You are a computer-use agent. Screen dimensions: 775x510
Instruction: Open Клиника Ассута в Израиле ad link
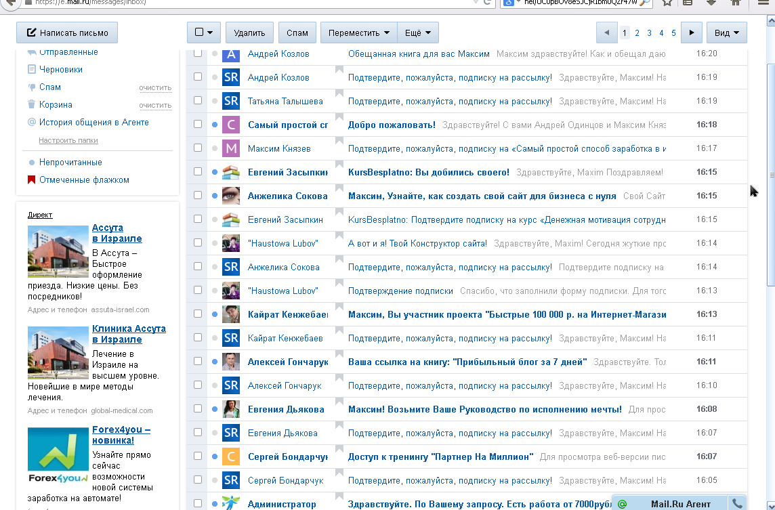(129, 334)
